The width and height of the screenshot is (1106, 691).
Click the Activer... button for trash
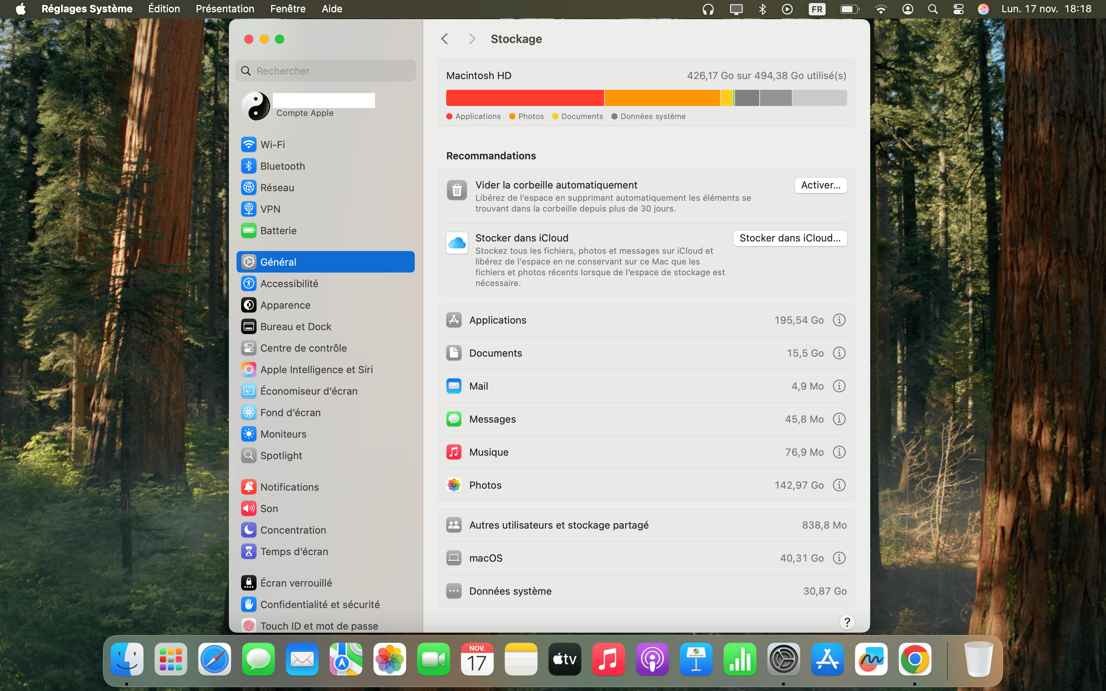[x=820, y=185]
